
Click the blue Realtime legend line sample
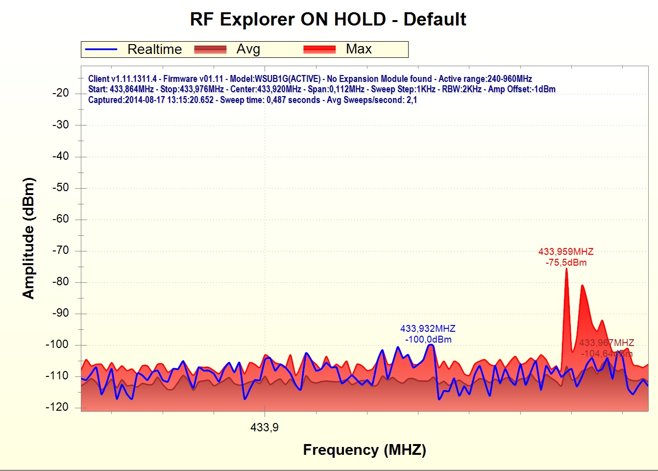point(101,50)
